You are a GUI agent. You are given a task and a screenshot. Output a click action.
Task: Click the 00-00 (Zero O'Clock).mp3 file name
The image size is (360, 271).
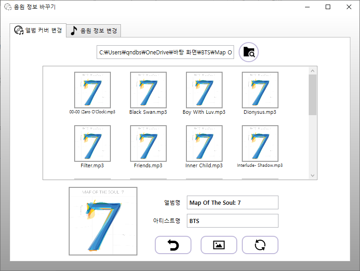click(93, 112)
